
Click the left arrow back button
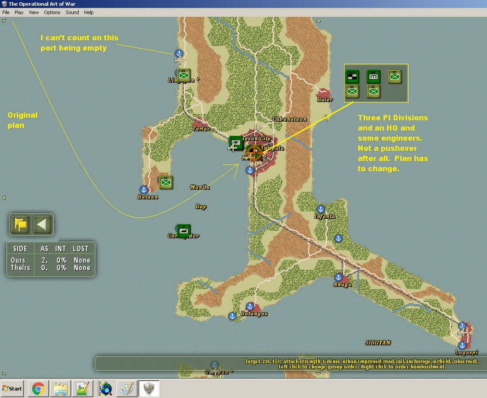[42, 225]
